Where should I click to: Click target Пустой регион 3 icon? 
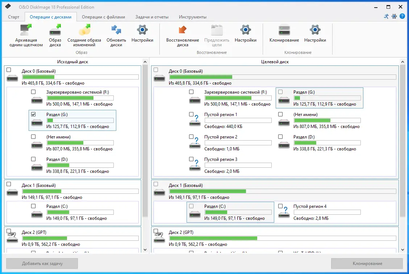(195, 165)
